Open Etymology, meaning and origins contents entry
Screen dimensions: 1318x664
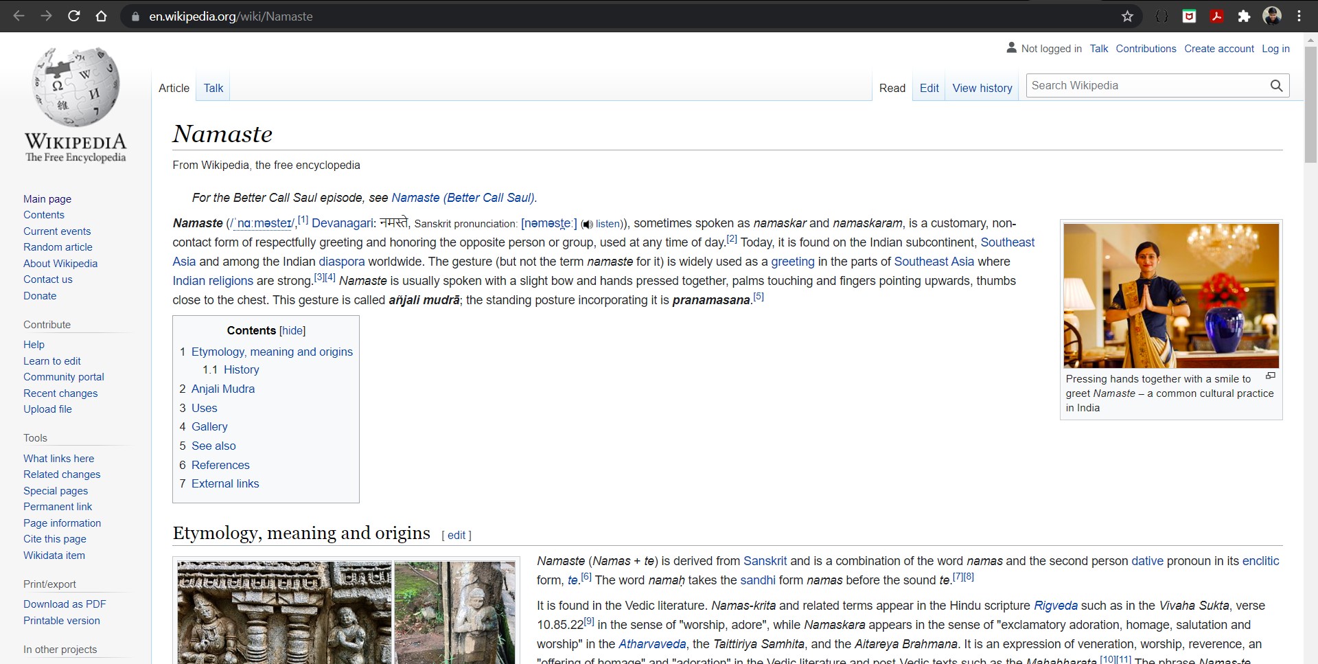point(272,352)
